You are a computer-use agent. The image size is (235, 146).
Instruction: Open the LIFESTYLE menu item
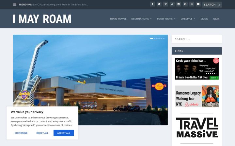[186, 19]
